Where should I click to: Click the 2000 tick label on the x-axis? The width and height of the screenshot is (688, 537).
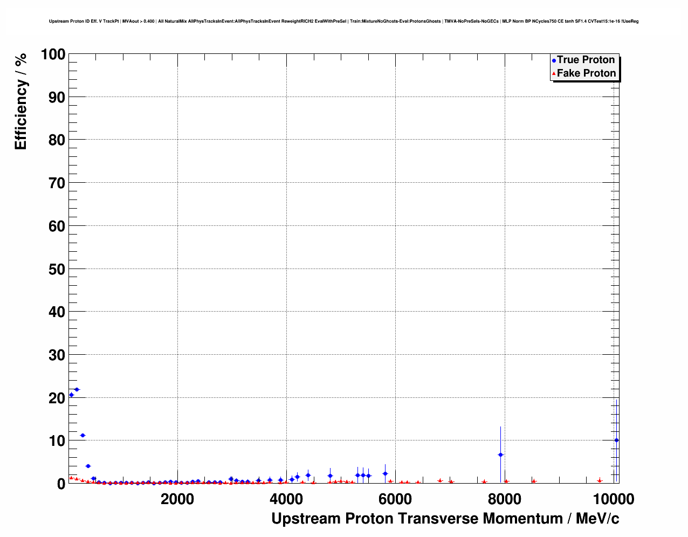pyautogui.click(x=177, y=499)
